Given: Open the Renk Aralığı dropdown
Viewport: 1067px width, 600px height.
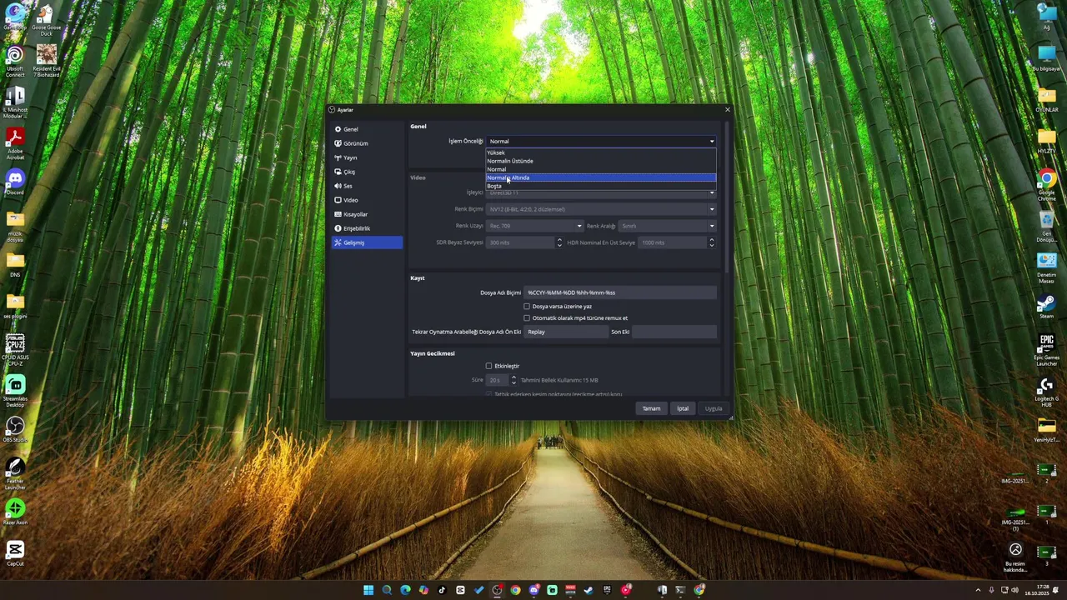Looking at the screenshot, I should [667, 226].
